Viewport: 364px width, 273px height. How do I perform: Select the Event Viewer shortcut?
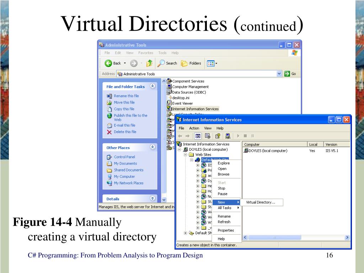[180, 103]
